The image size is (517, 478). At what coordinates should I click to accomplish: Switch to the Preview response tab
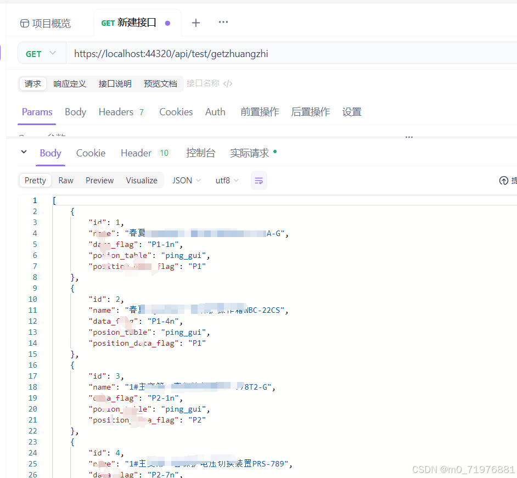click(x=99, y=180)
